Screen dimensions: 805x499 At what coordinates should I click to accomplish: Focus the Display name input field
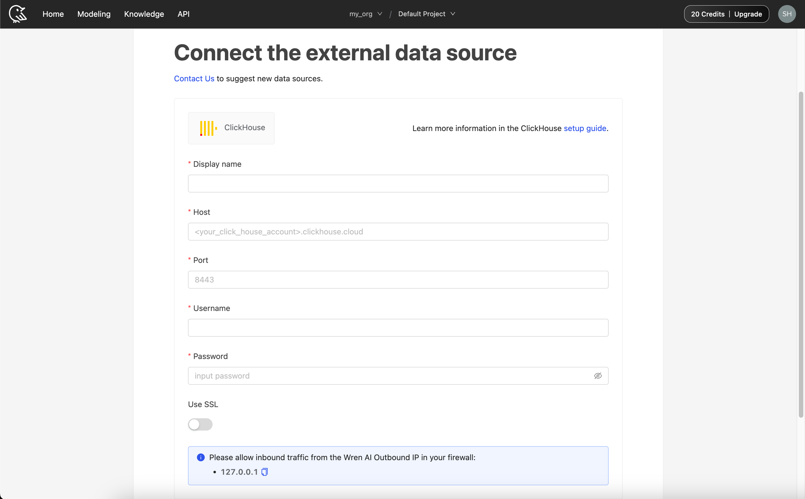tap(398, 184)
